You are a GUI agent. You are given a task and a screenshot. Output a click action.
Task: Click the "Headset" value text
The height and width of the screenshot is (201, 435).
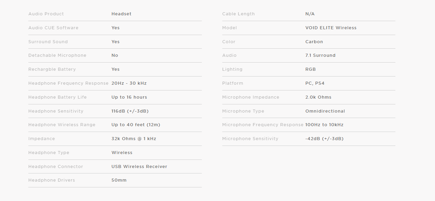(x=121, y=14)
